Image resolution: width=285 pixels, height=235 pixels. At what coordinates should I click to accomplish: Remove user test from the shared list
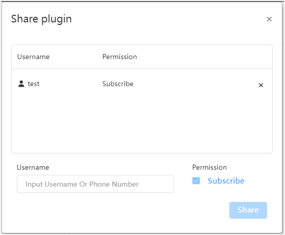(x=261, y=85)
